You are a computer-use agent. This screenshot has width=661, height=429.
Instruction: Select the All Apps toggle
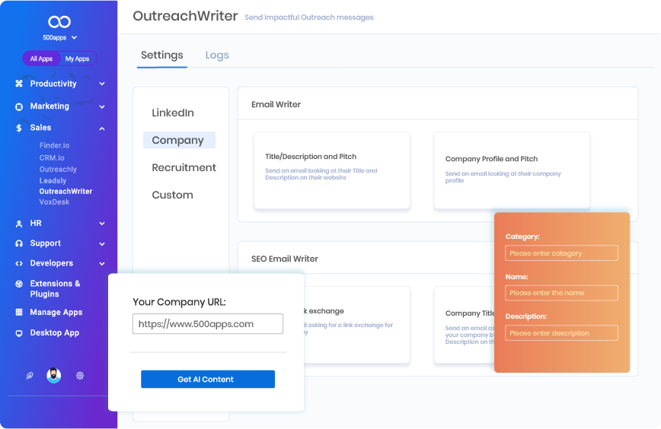[x=41, y=59]
